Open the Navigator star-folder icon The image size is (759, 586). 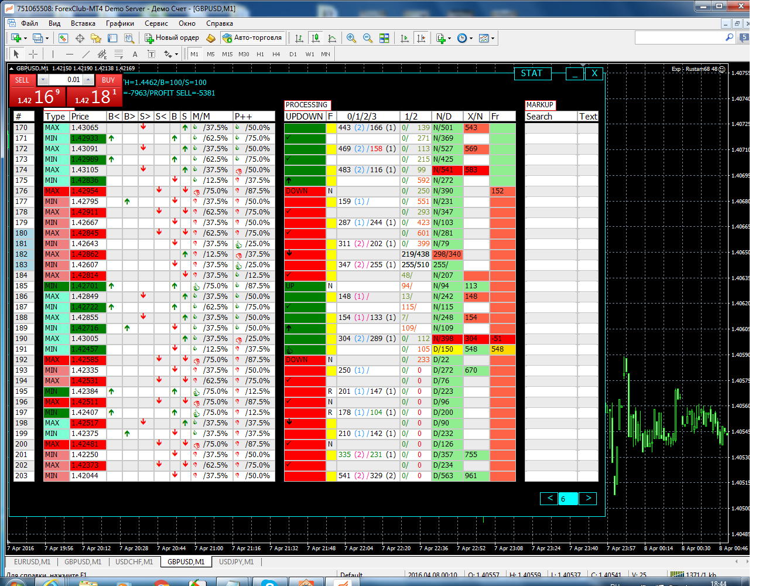click(x=96, y=38)
